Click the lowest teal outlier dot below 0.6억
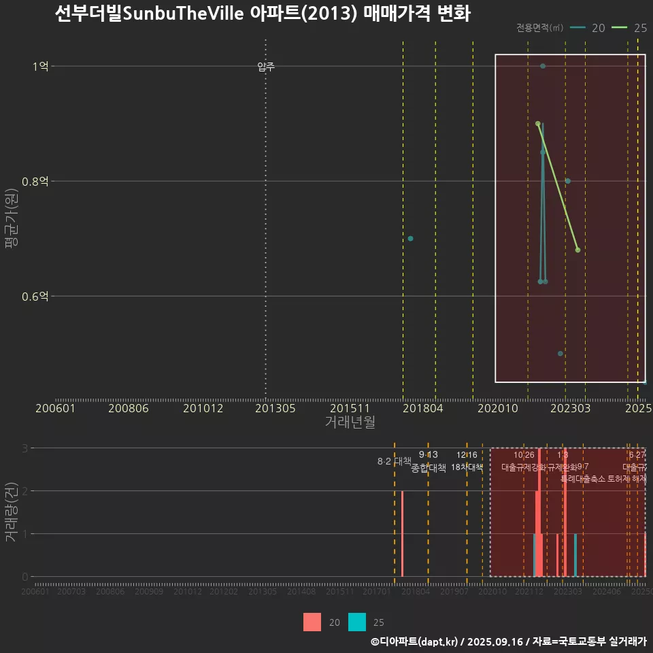This screenshot has height=653, width=653. pos(560,352)
